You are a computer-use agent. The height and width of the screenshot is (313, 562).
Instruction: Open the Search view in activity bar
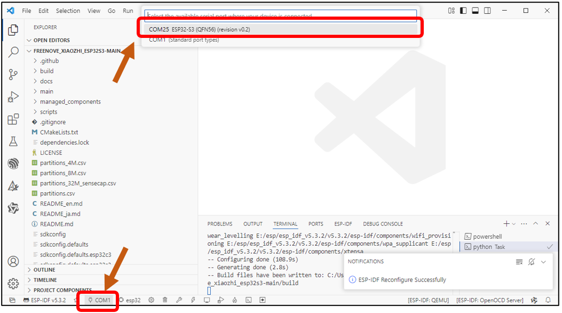[x=13, y=52]
